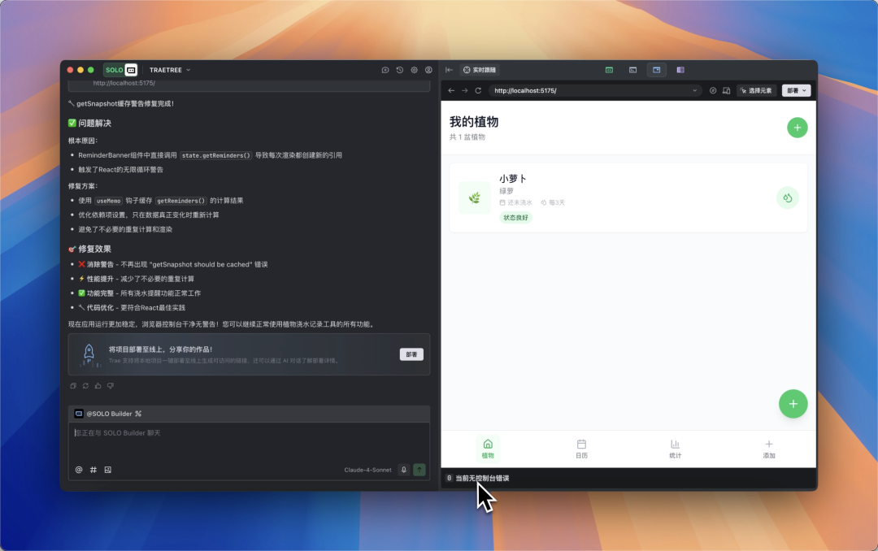Collapse panel with the arrow-to-bar icon
The height and width of the screenshot is (551, 878).
[x=449, y=70]
